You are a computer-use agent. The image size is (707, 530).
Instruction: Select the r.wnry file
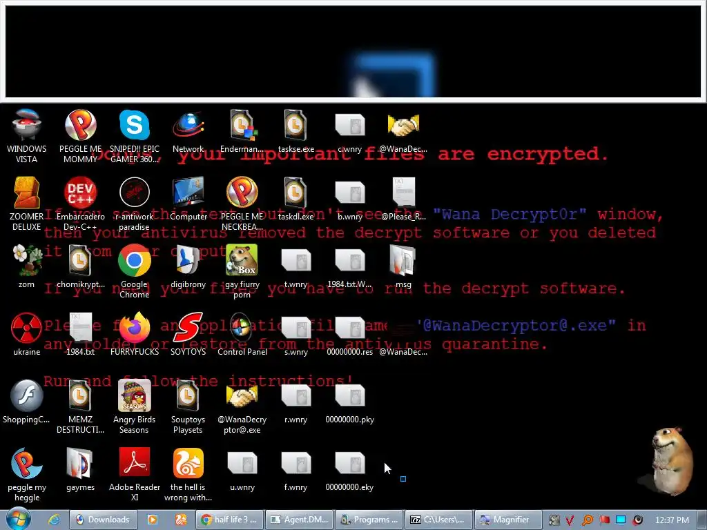(x=296, y=402)
